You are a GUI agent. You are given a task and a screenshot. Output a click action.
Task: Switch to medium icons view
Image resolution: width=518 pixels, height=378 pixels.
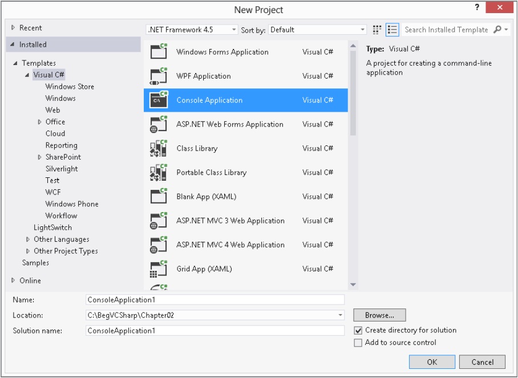377,30
